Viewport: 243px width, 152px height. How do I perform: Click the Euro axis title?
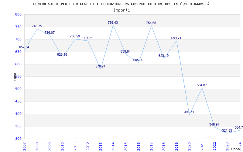tap(15, 77)
